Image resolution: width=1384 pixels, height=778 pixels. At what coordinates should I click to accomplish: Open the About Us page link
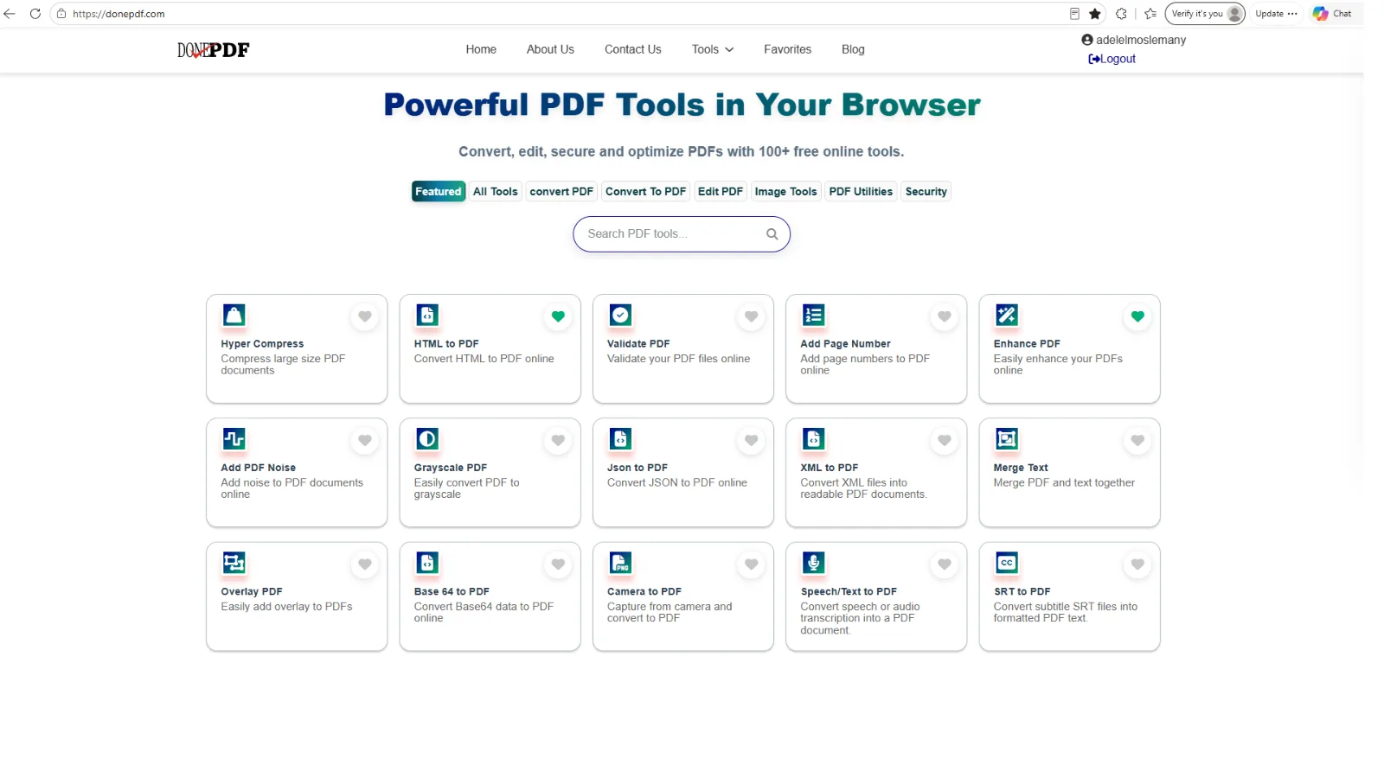tap(550, 49)
